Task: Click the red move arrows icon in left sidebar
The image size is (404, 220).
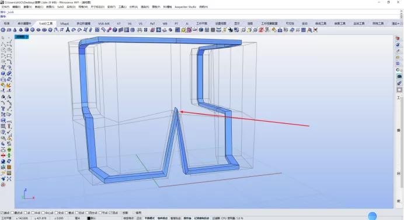Action: pyautogui.click(x=3, y=155)
